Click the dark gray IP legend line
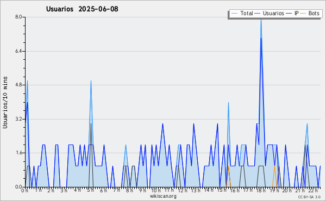Image resolution: width=326 pixels, height=201 pixels. click(x=289, y=14)
